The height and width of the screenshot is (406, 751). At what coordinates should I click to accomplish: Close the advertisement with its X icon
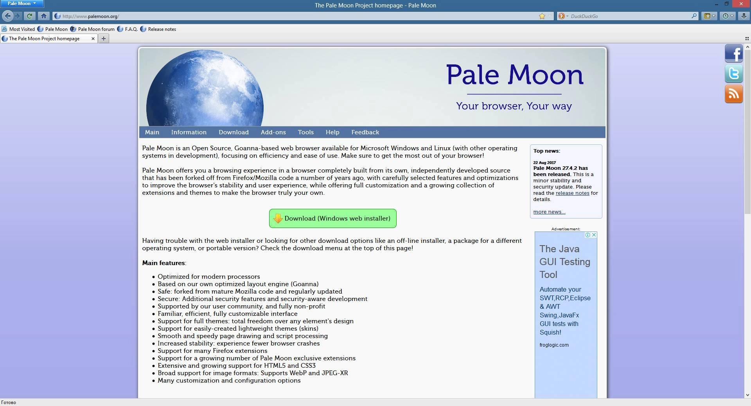(594, 235)
